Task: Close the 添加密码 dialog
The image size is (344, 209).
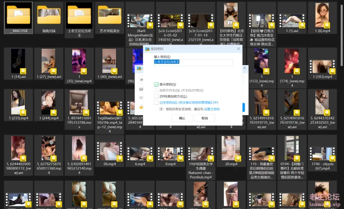Action: (x=239, y=49)
